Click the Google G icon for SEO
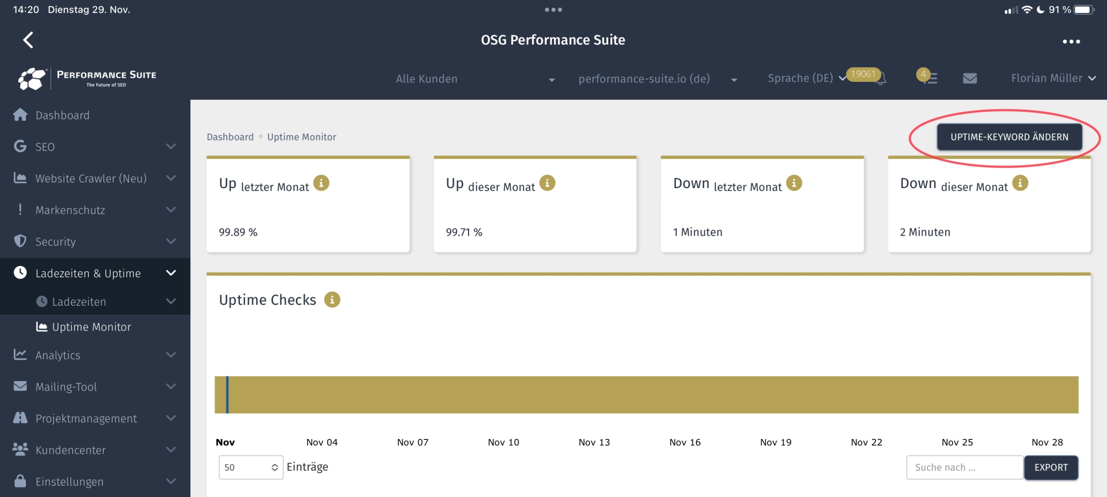This screenshot has height=497, width=1107. coord(20,146)
